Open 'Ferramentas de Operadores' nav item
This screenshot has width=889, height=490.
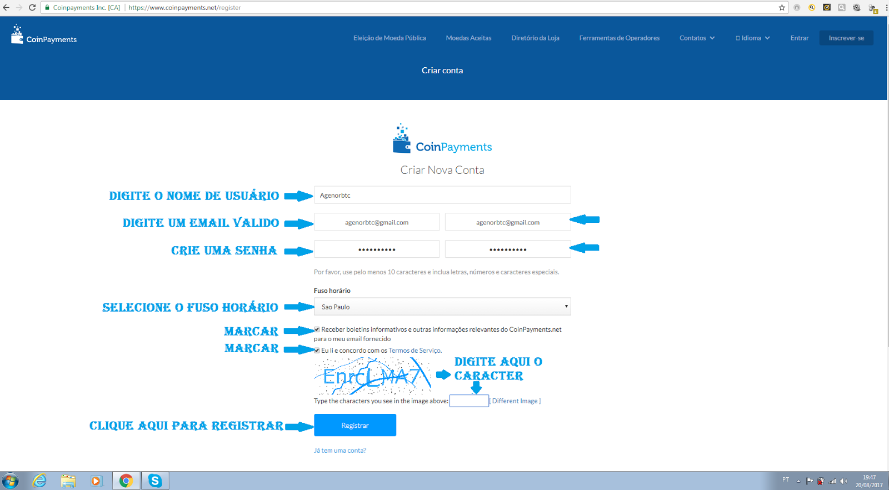(x=619, y=38)
